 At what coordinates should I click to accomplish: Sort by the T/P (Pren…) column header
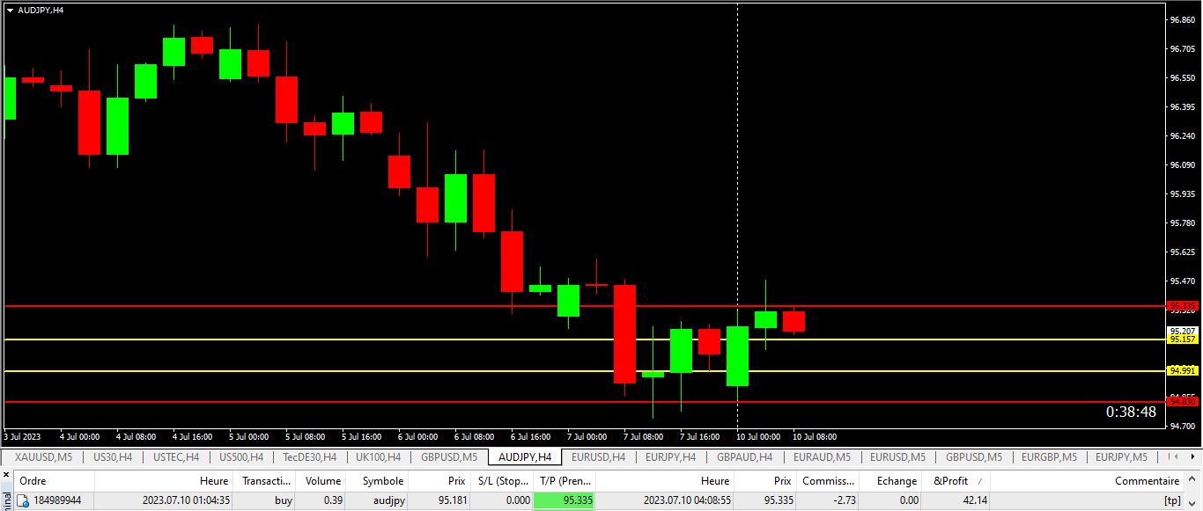click(565, 481)
